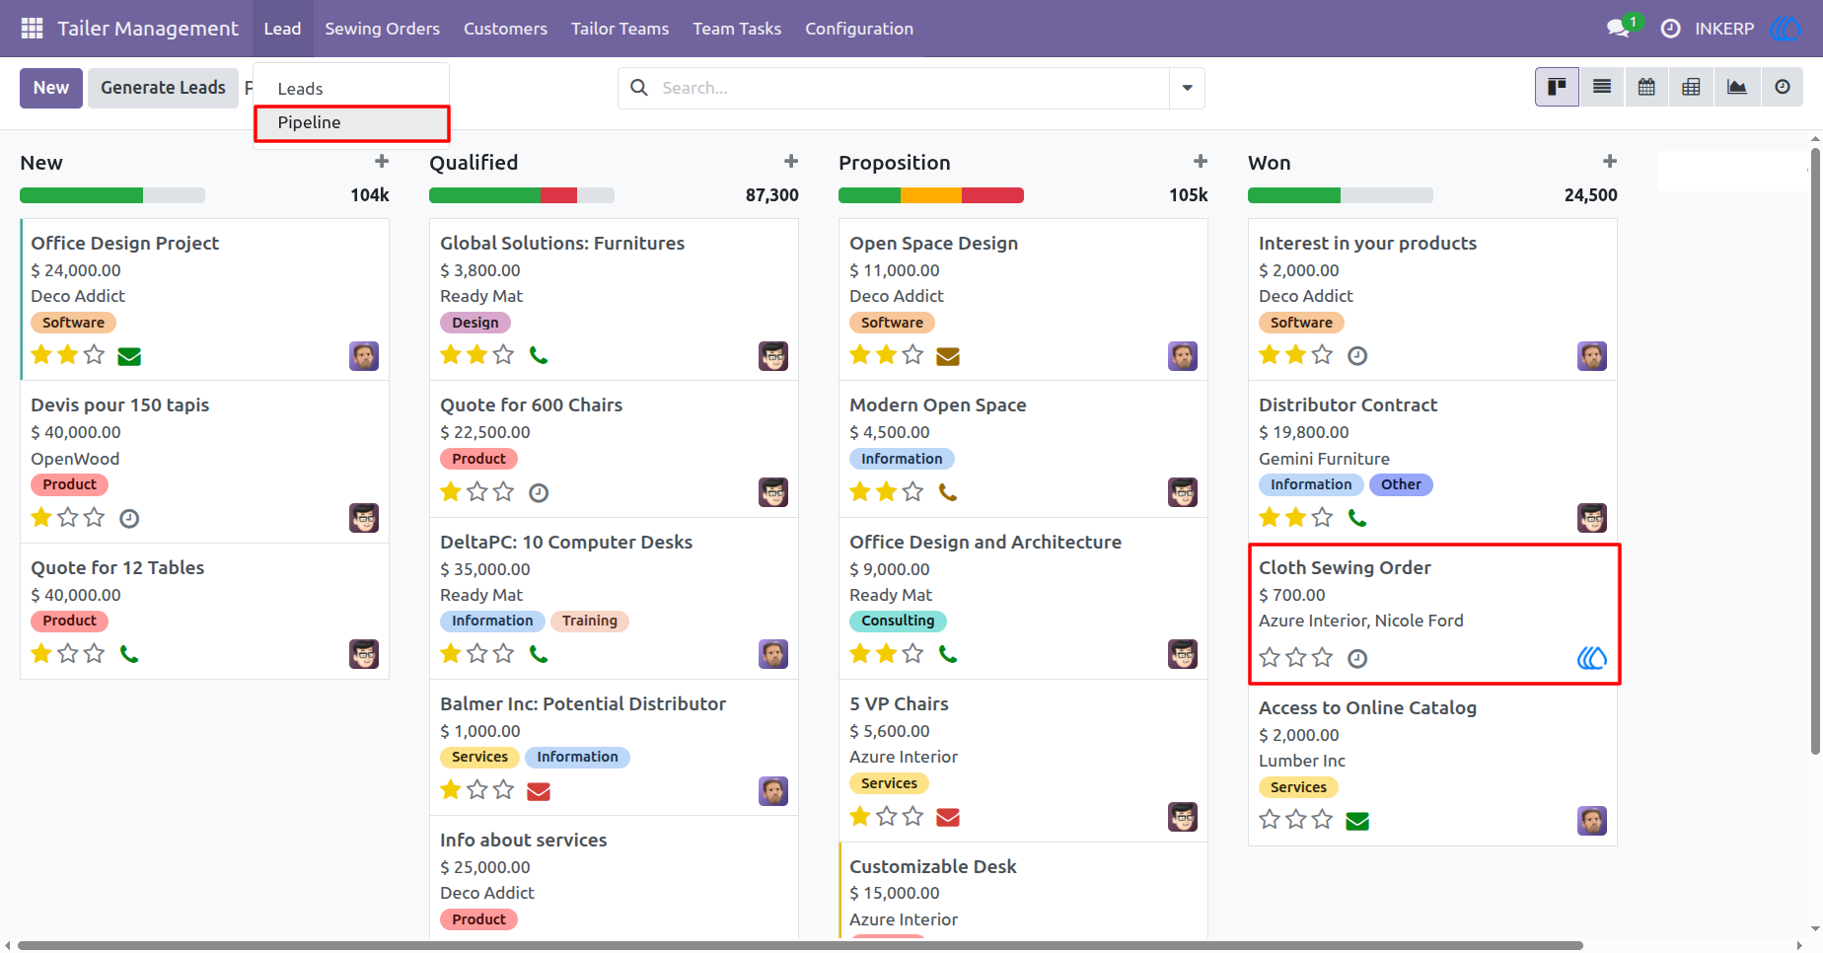1823x953 pixels.
Task: Switch to Graph view
Action: click(x=1736, y=87)
